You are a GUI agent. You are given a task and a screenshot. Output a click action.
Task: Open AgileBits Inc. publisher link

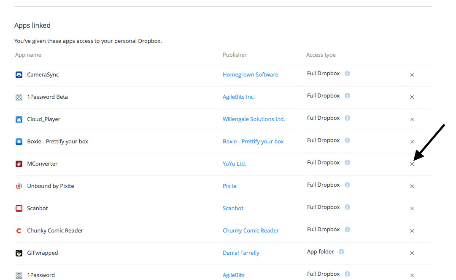pos(239,97)
